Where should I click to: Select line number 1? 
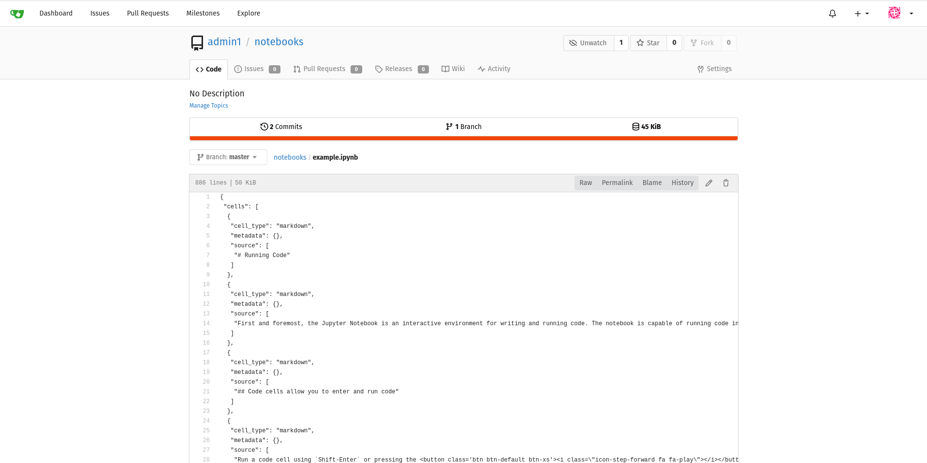(208, 197)
